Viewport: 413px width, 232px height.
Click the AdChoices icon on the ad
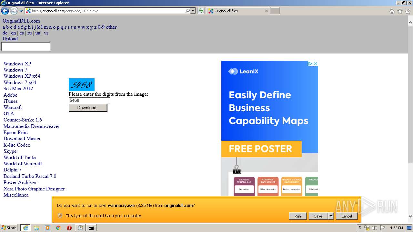click(310, 63)
